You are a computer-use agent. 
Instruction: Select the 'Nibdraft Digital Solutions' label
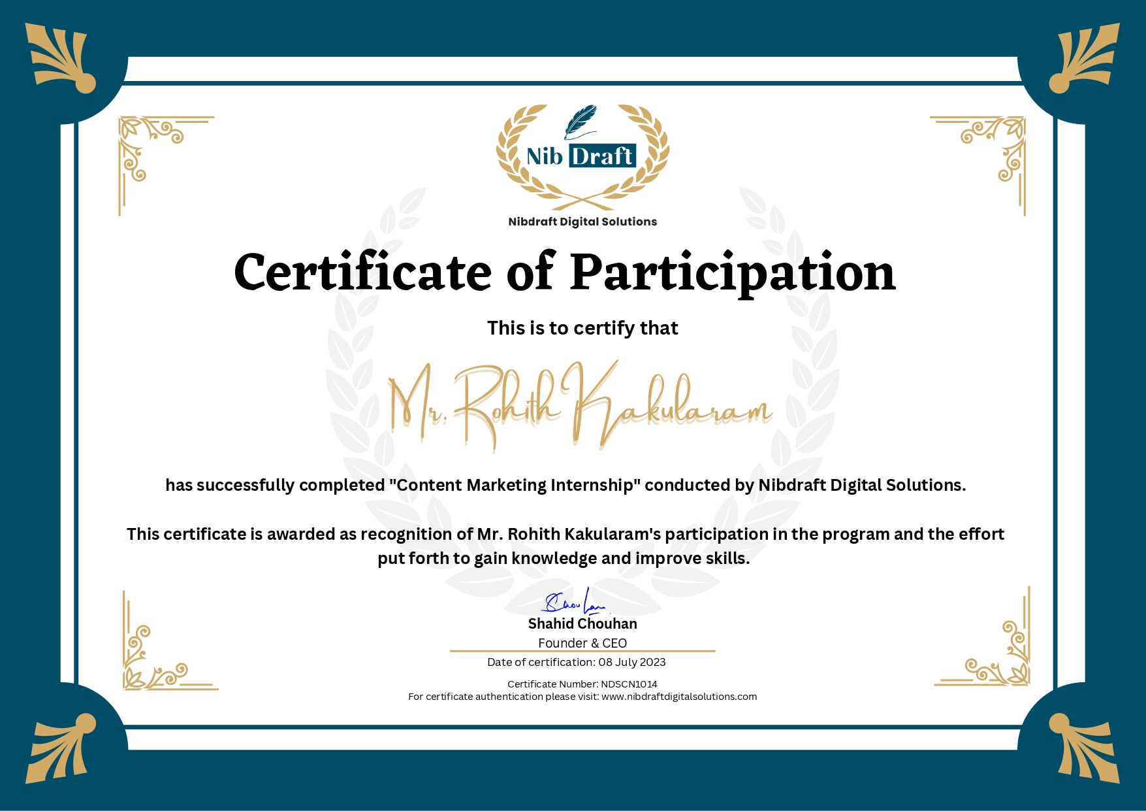(581, 222)
